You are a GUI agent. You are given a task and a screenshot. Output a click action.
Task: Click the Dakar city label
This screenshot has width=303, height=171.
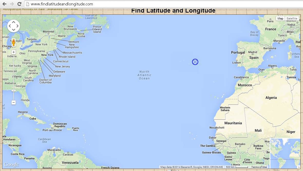[x=213, y=138]
